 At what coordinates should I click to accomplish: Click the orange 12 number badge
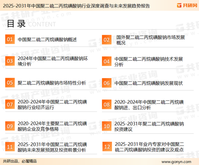107,147
